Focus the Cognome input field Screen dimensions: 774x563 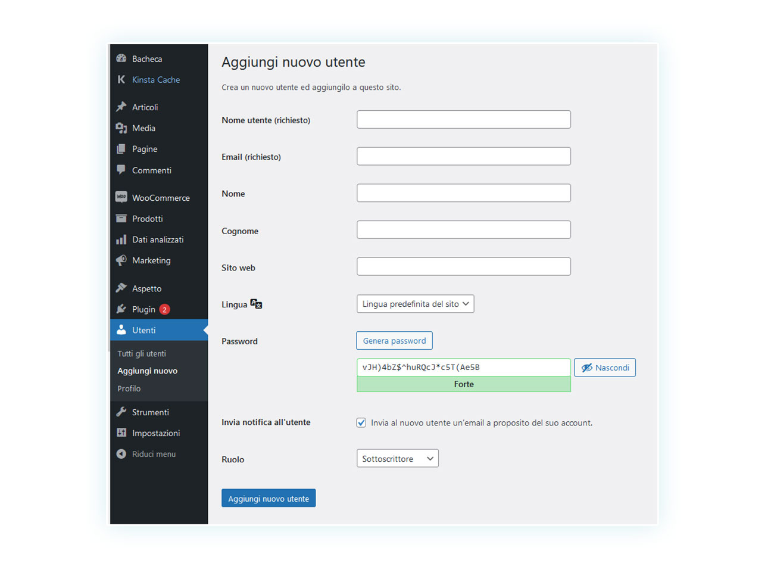(x=464, y=230)
